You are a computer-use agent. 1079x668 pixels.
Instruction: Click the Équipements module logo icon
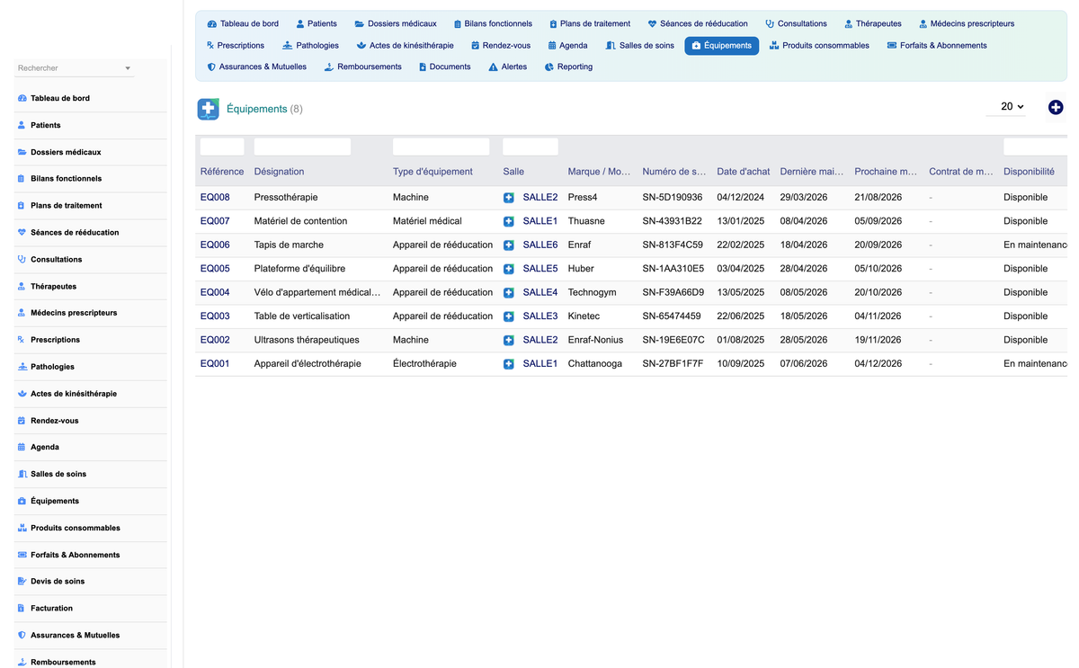click(x=209, y=109)
